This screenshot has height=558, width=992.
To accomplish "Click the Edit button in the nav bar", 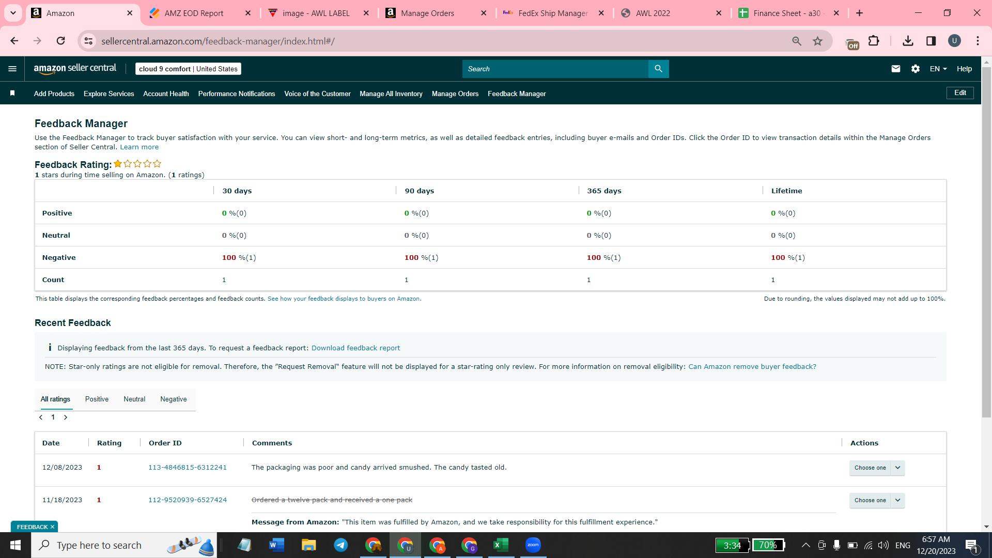I will (x=960, y=93).
